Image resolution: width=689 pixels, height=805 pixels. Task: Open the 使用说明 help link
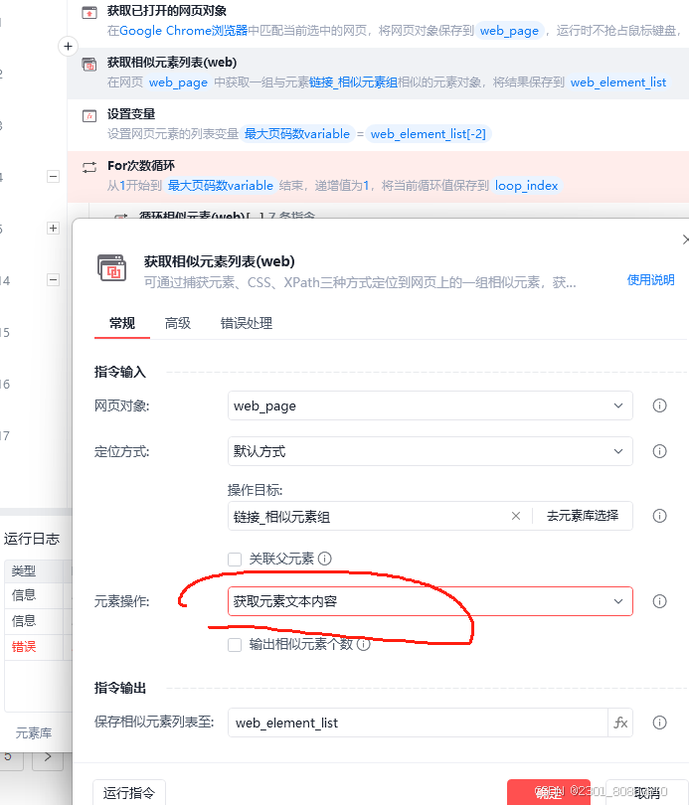[x=650, y=280]
